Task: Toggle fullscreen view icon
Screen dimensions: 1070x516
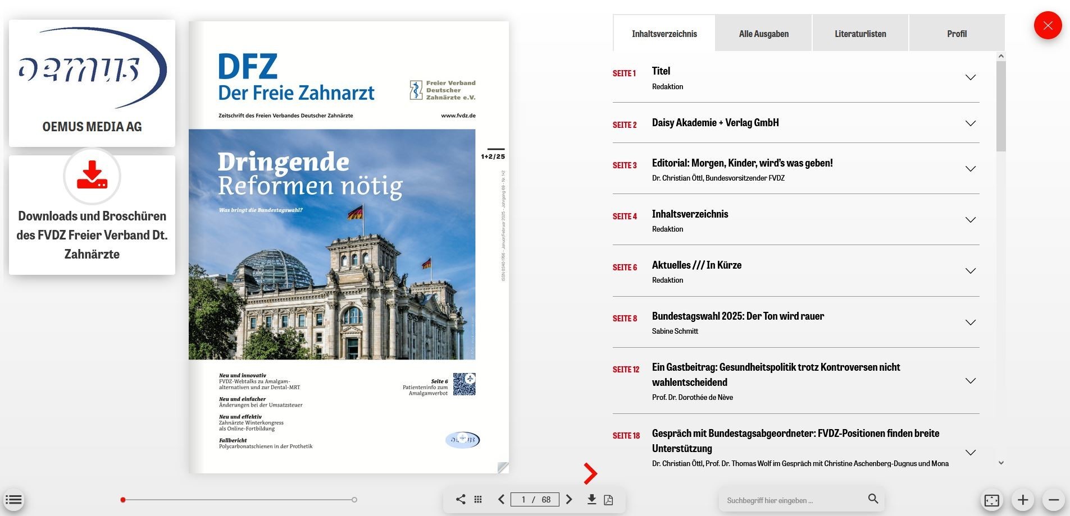Action: (992, 500)
